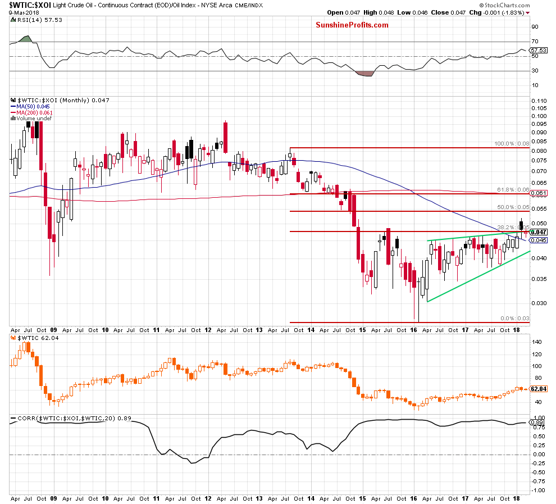Image resolution: width=556 pixels, height=504 pixels.
Task: Click the blue MA(50) line color swatch
Action: coord(13,107)
